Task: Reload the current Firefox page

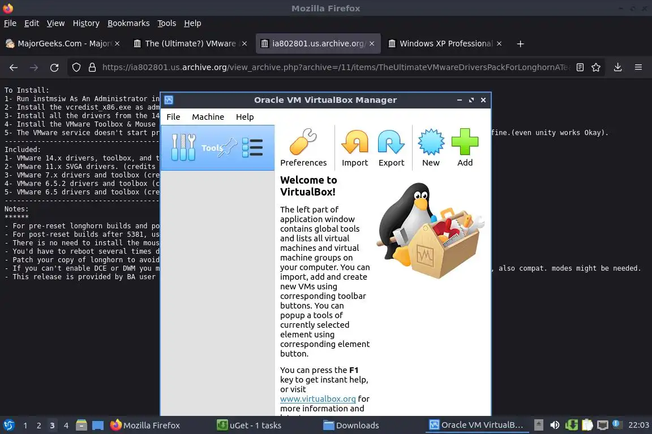Action: coord(54,67)
